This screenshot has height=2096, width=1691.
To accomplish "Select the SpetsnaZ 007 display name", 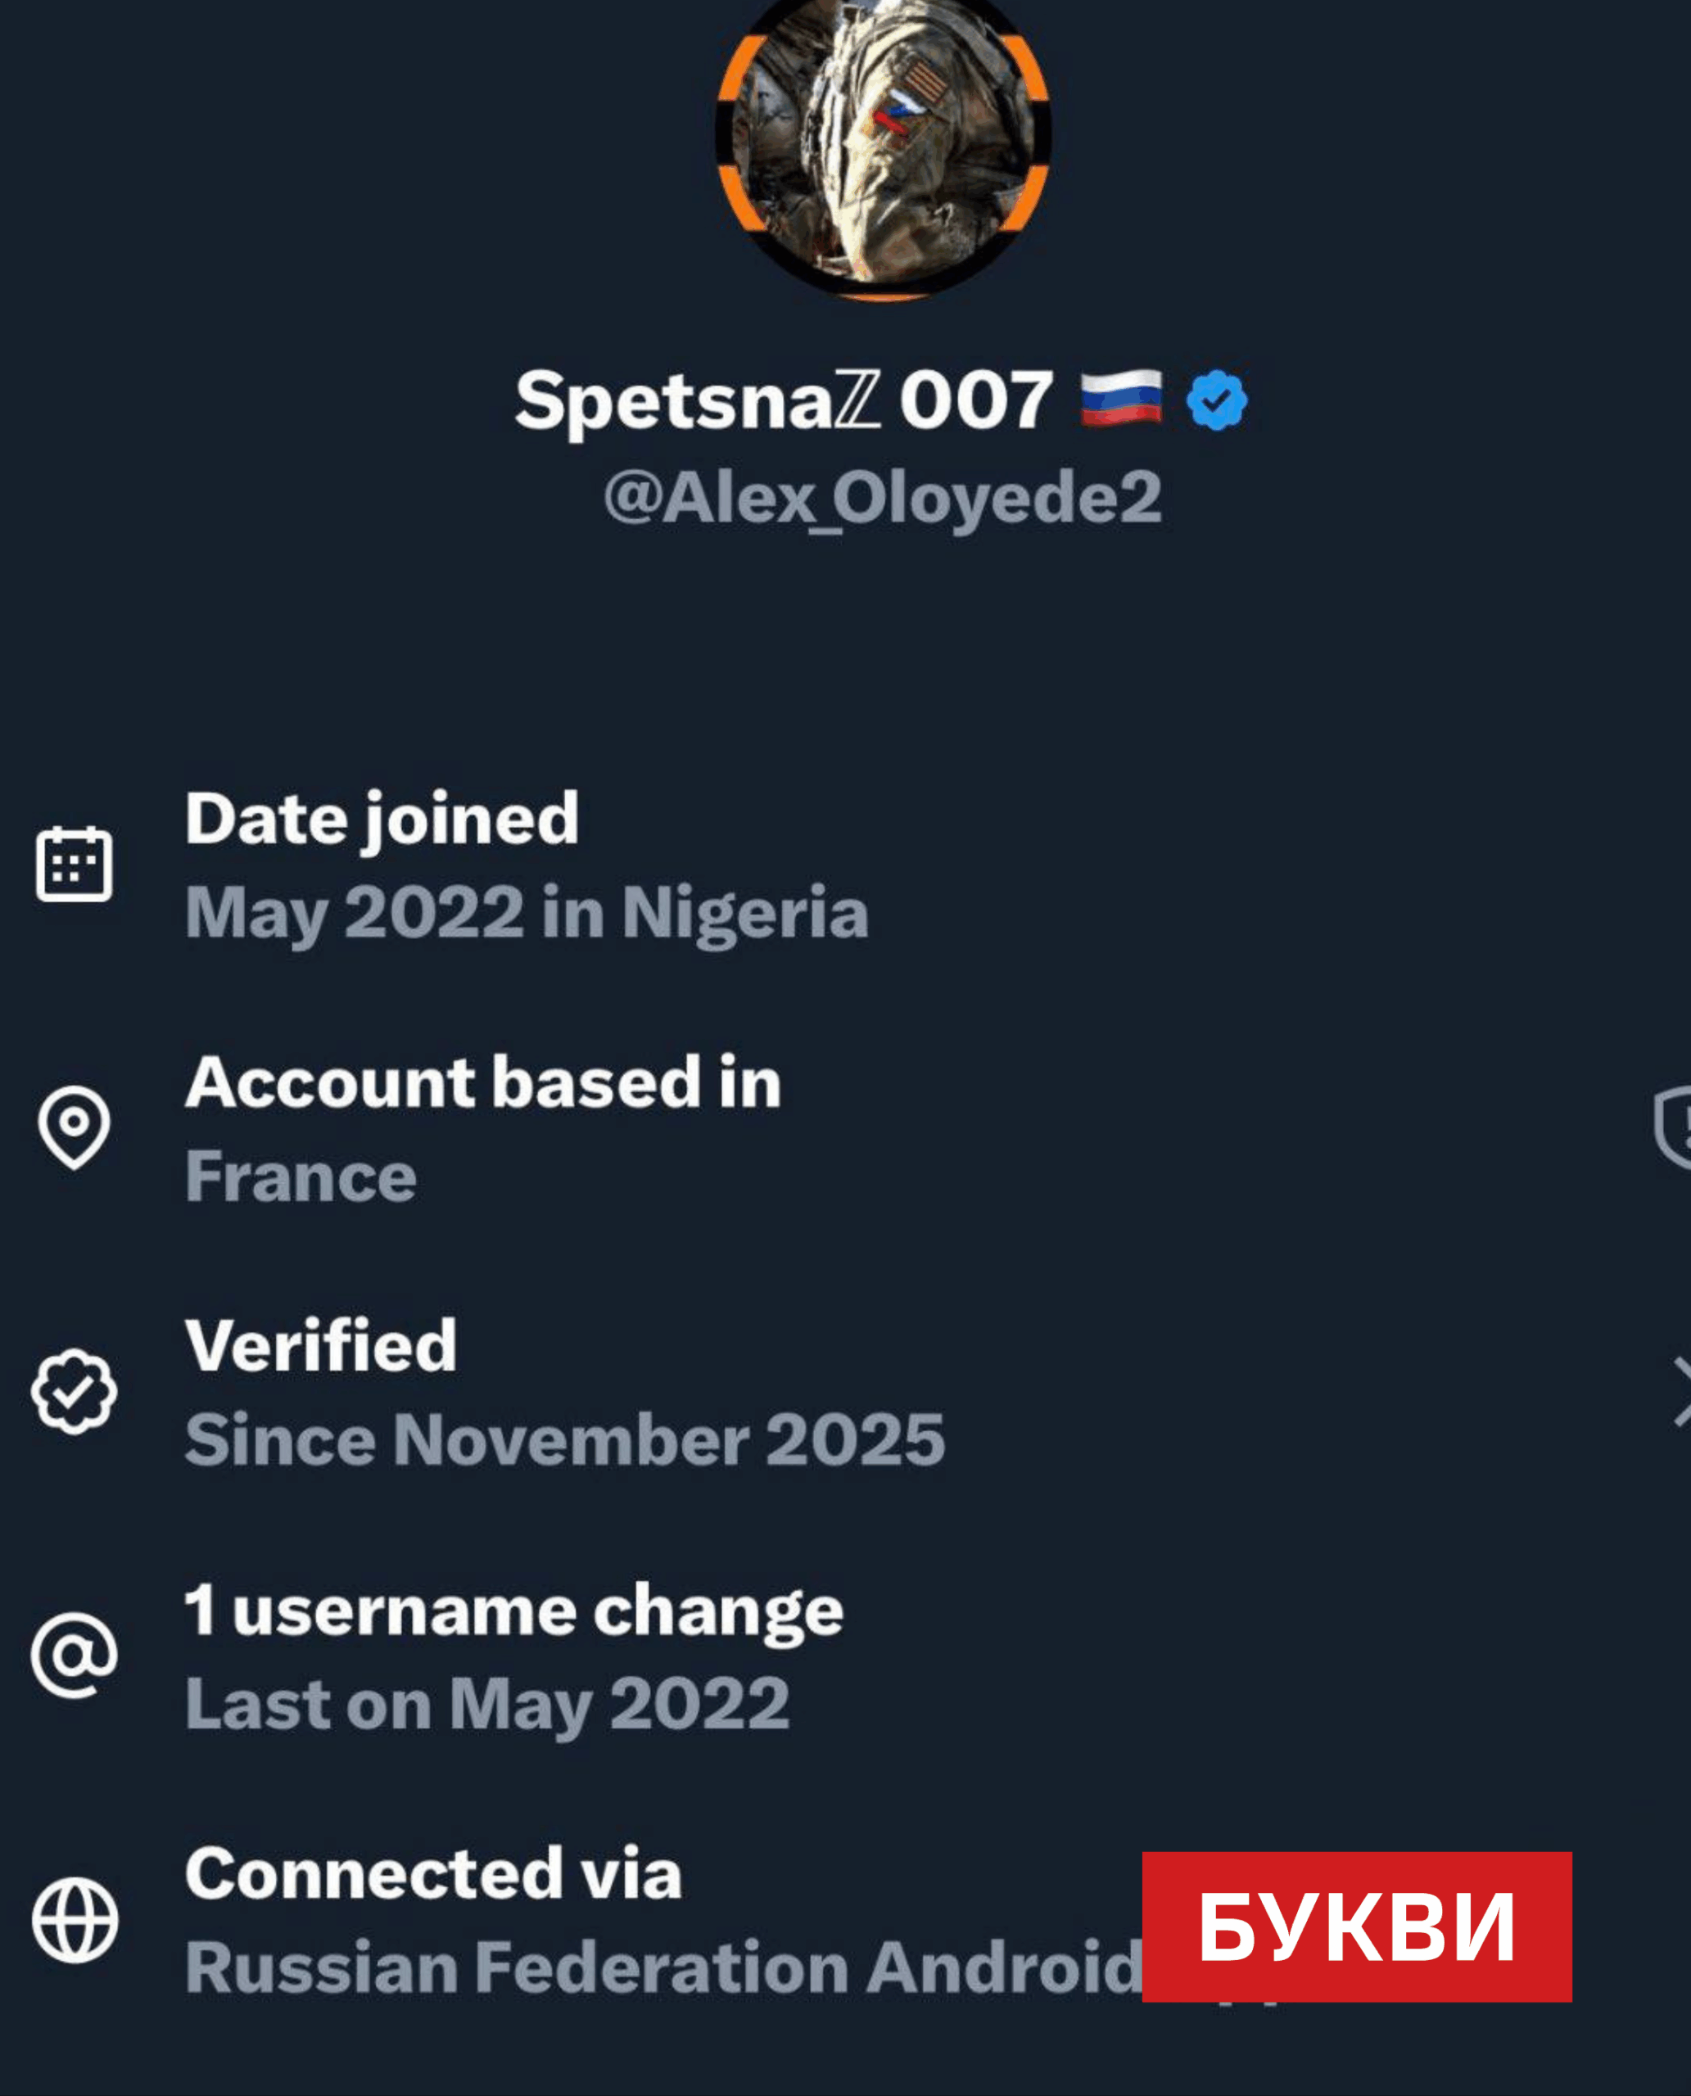I will point(783,400).
